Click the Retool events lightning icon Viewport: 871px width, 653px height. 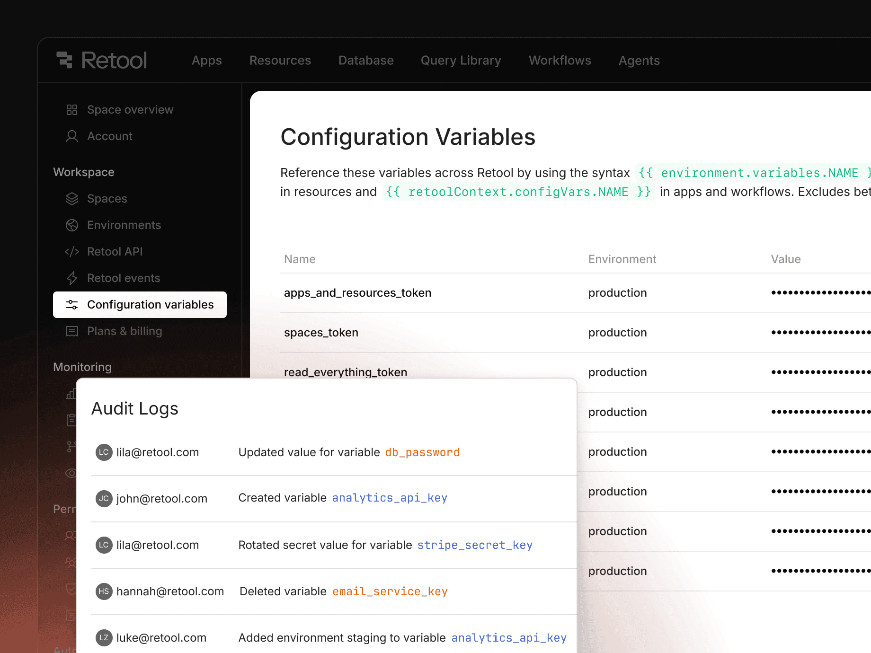coord(72,278)
